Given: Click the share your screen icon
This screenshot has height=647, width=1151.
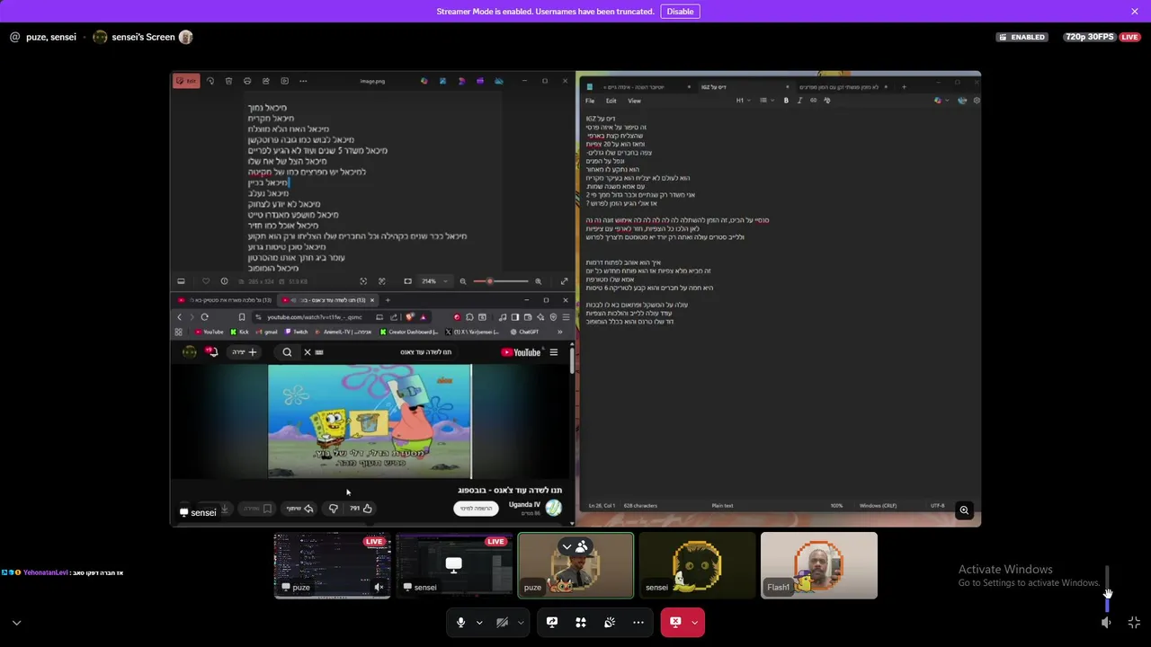Looking at the screenshot, I should pos(552,622).
